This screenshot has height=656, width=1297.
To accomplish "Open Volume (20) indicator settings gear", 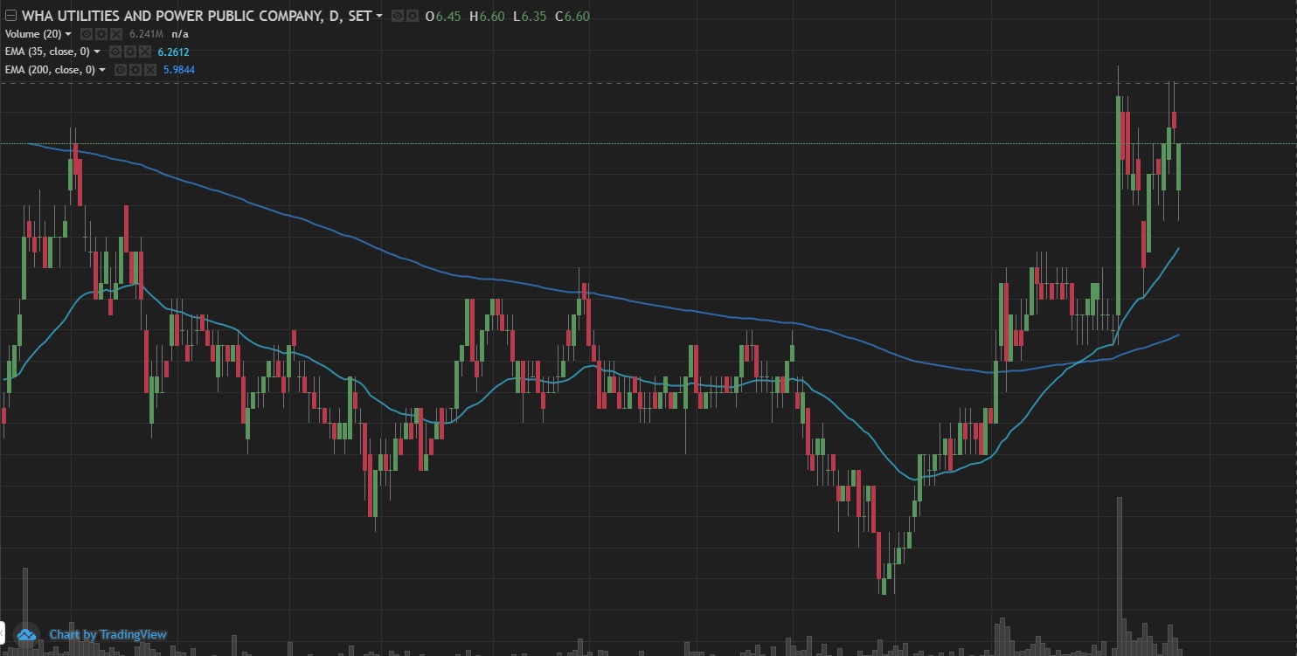I will (101, 34).
